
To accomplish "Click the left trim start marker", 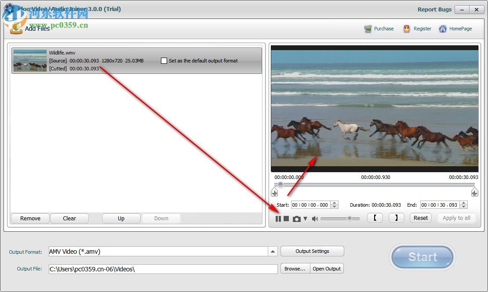I will tap(274, 192).
